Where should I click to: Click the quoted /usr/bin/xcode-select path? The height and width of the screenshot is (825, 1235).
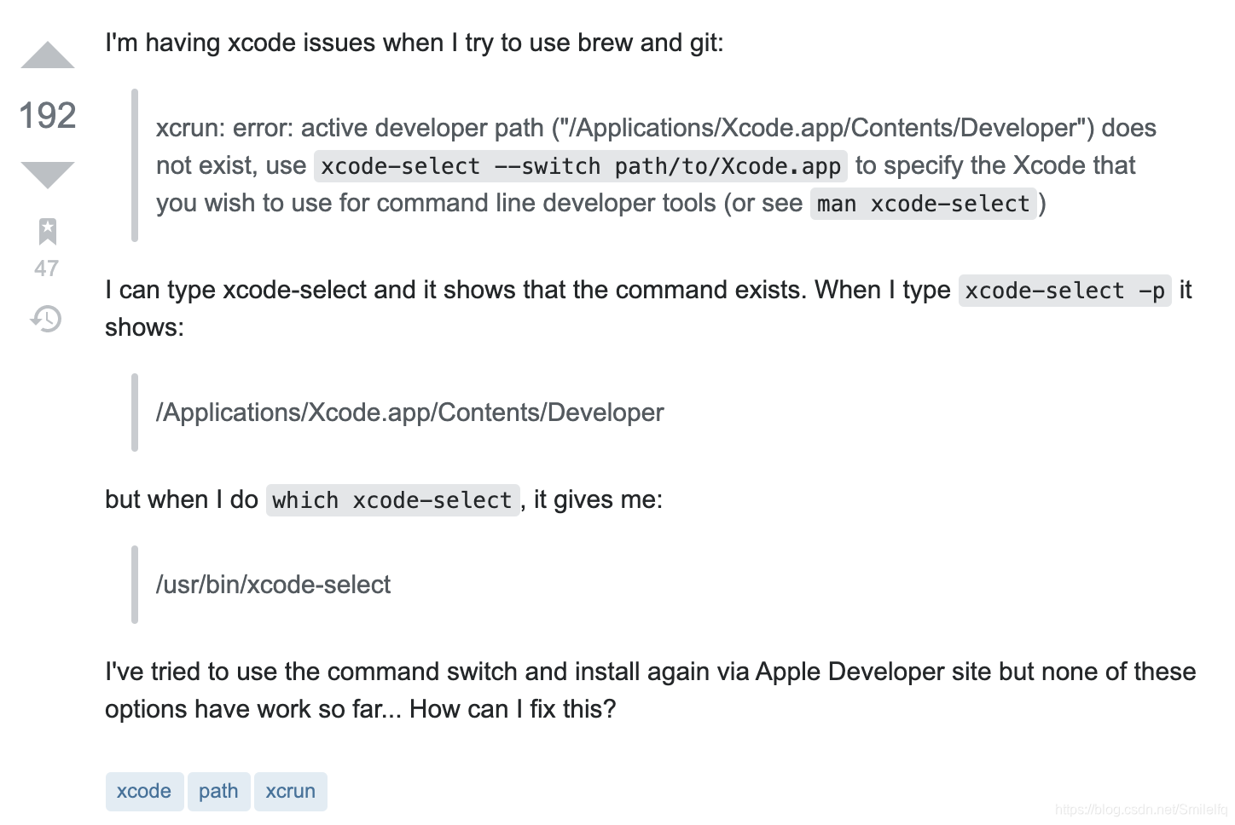tap(274, 585)
